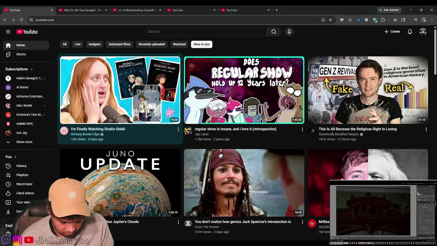Click Ask Gemini button

point(389,10)
